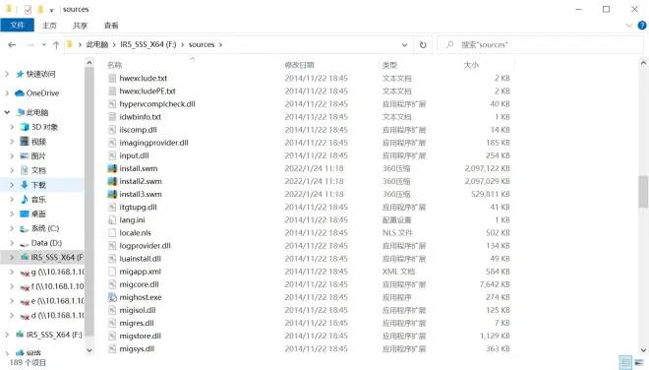Collapse the 此电脑 tree node

coord(7,112)
